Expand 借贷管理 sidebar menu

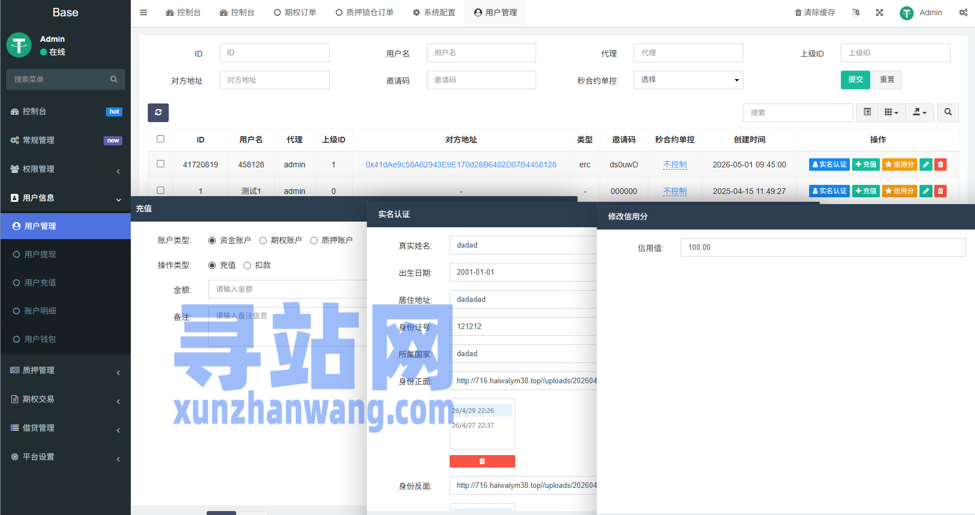pos(66,428)
